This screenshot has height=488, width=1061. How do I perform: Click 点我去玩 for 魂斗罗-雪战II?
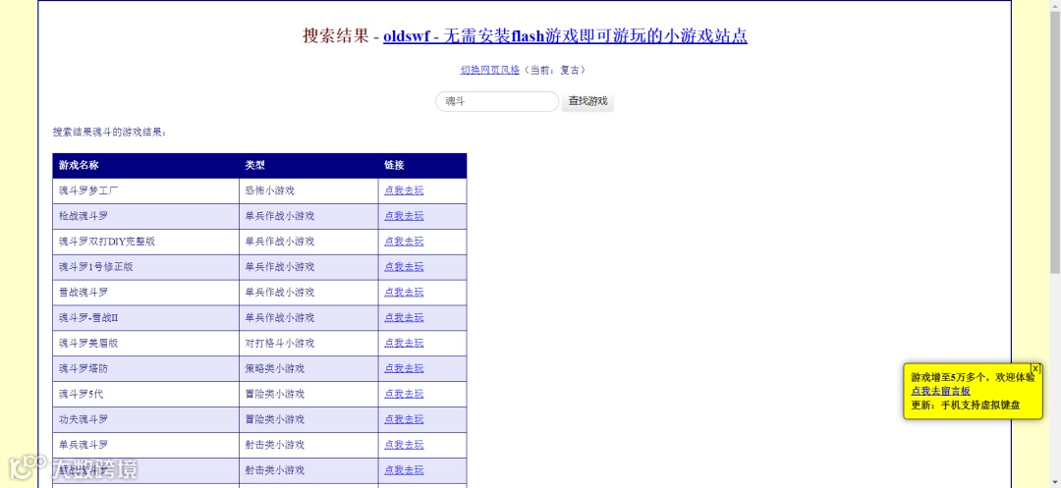pos(404,318)
